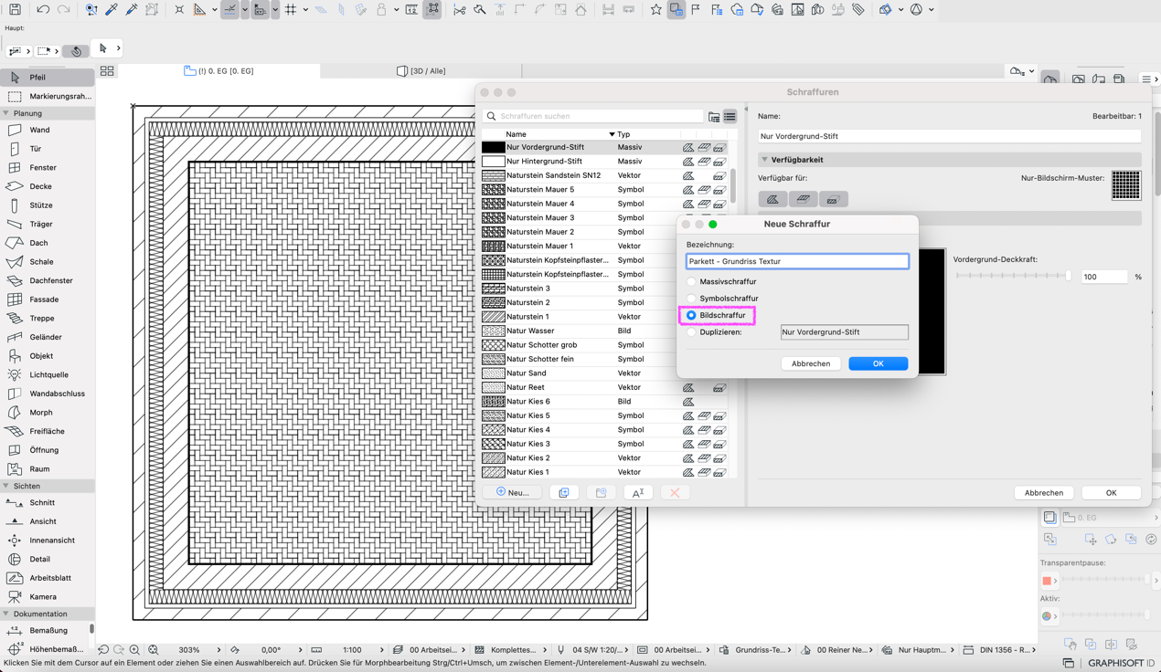Select the Pfeil arrow tool
This screenshot has width=1161, height=672.
[x=48, y=78]
